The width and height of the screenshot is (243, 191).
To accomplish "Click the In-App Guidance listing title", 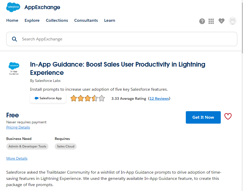I will [x=118, y=69].
